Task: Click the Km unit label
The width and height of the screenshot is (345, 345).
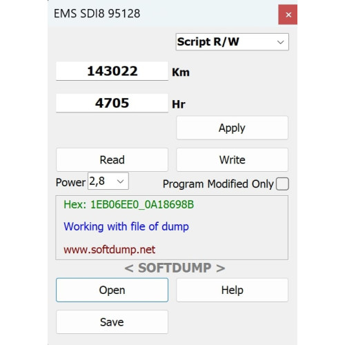Action: tap(181, 72)
